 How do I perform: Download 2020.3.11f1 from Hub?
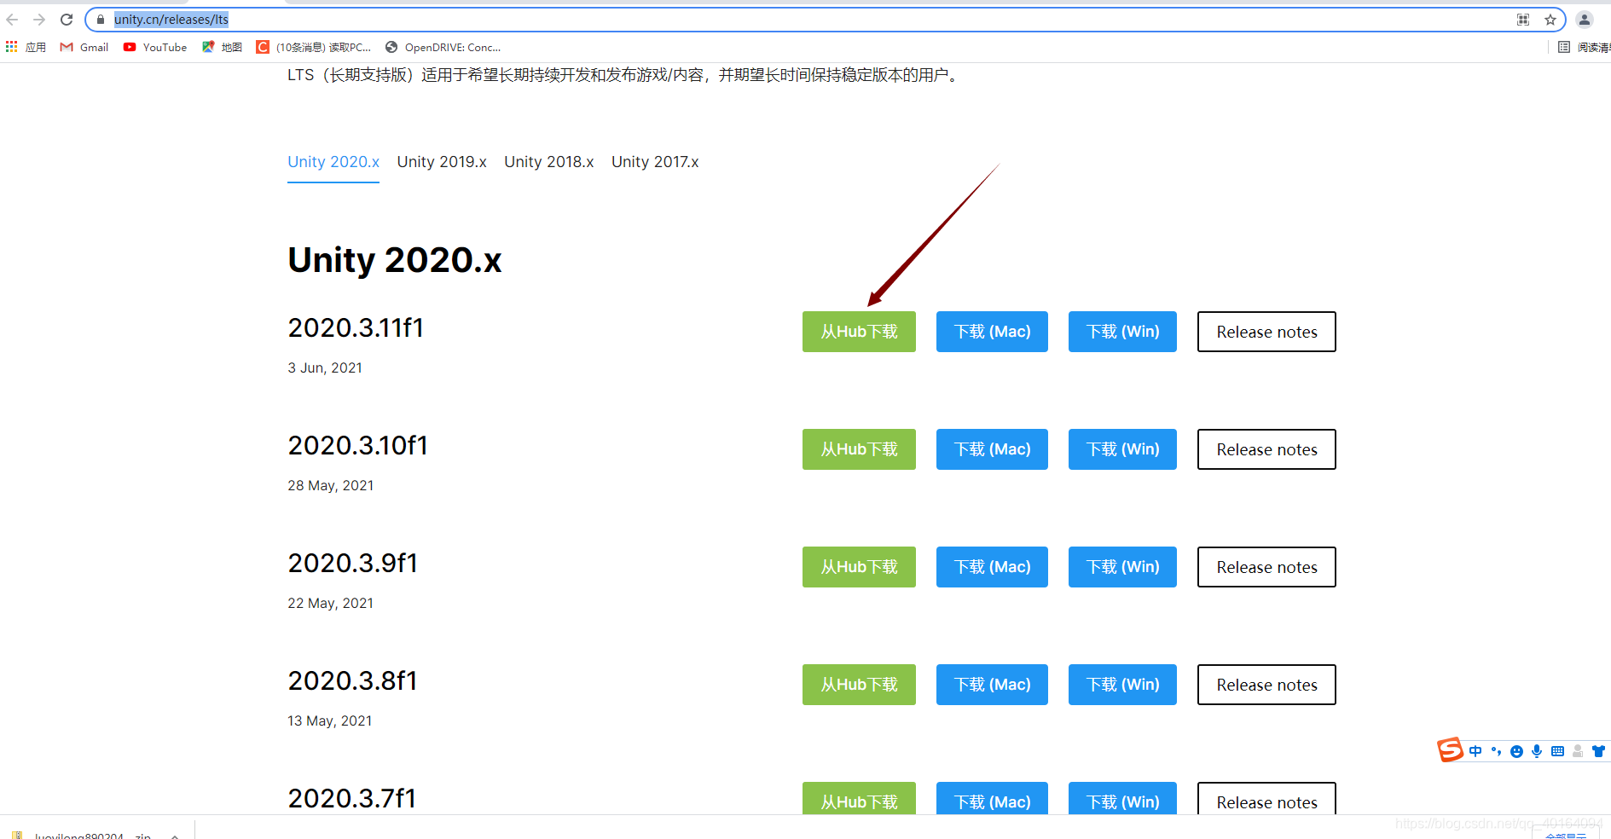tap(859, 332)
